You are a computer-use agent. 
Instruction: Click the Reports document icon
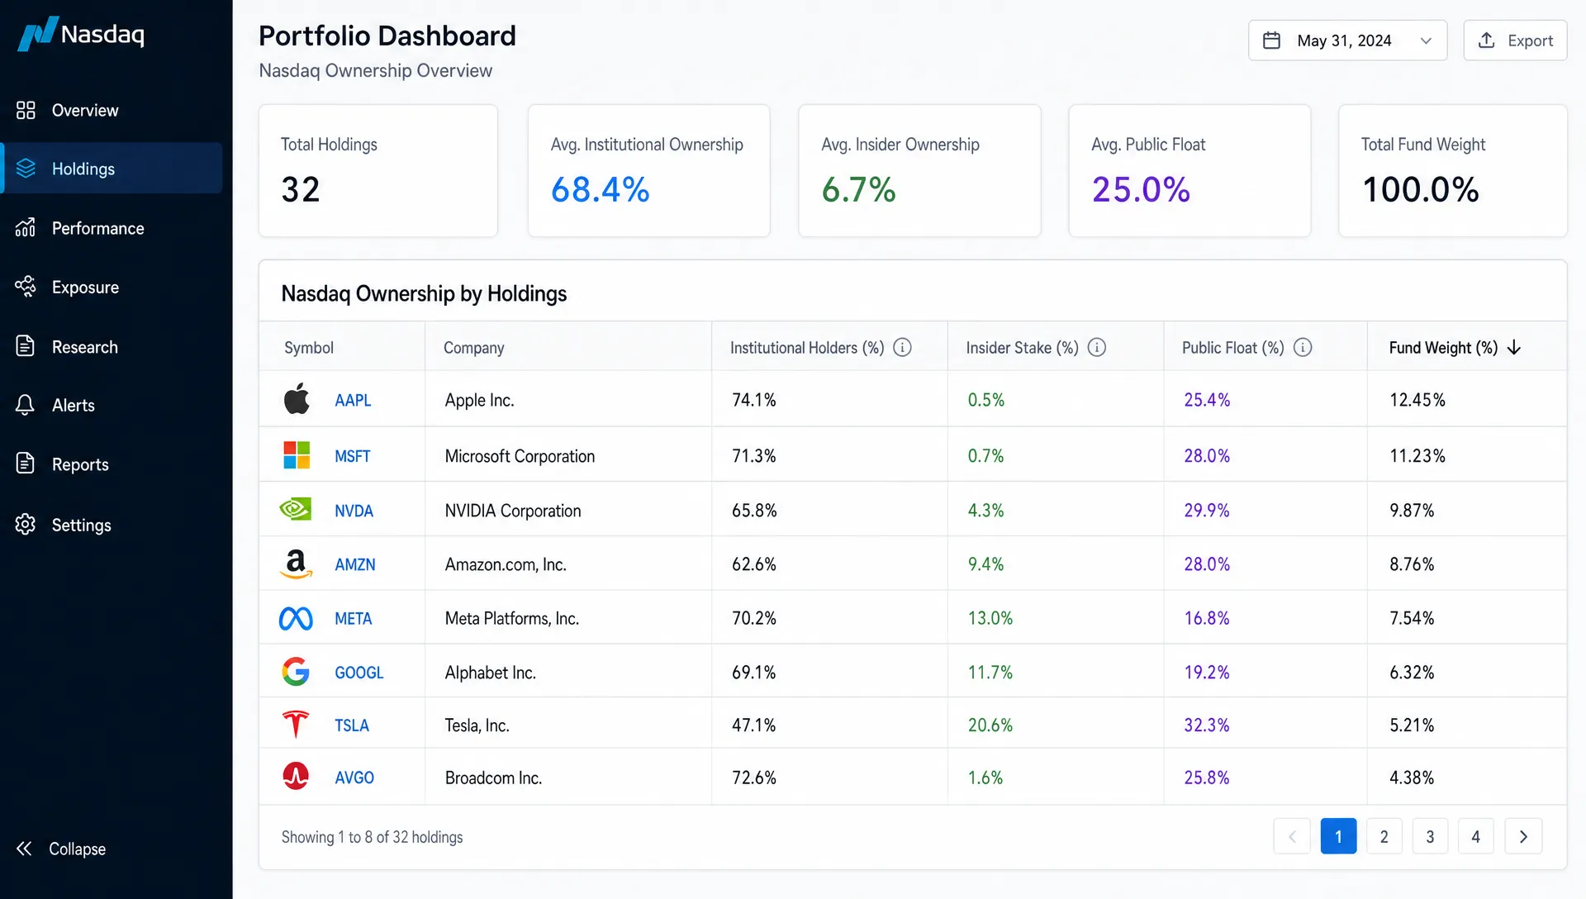click(x=26, y=464)
